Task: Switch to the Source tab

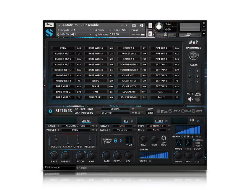Action: 86,121
